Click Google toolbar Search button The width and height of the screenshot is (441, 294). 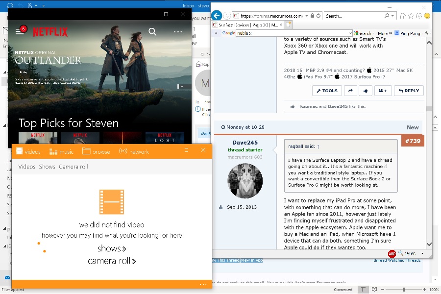click(362, 33)
